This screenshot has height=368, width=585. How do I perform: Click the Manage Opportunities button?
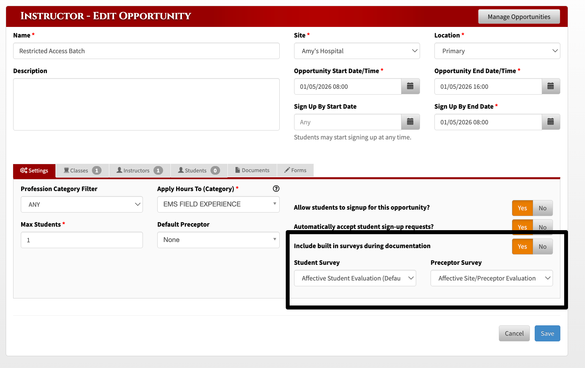[x=519, y=17]
